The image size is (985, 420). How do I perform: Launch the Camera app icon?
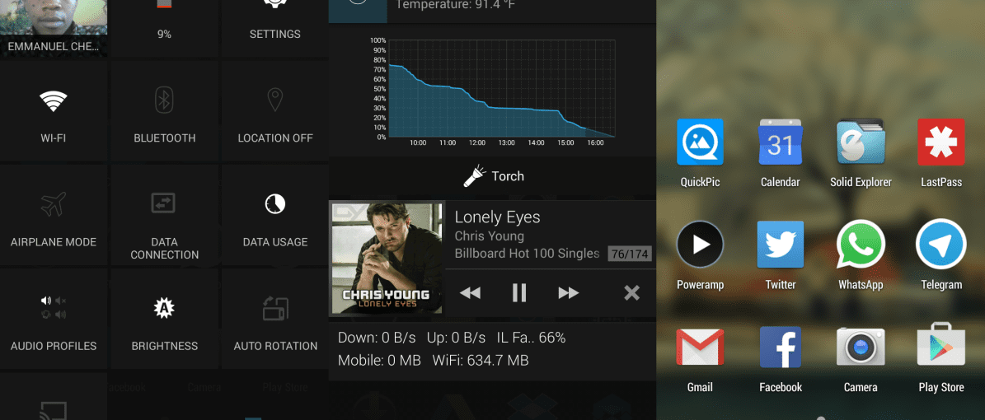click(861, 348)
